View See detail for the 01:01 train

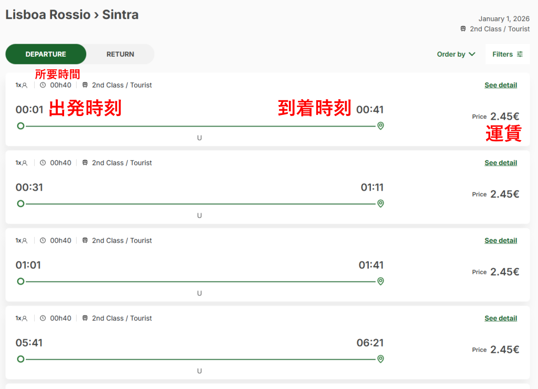[501, 240]
